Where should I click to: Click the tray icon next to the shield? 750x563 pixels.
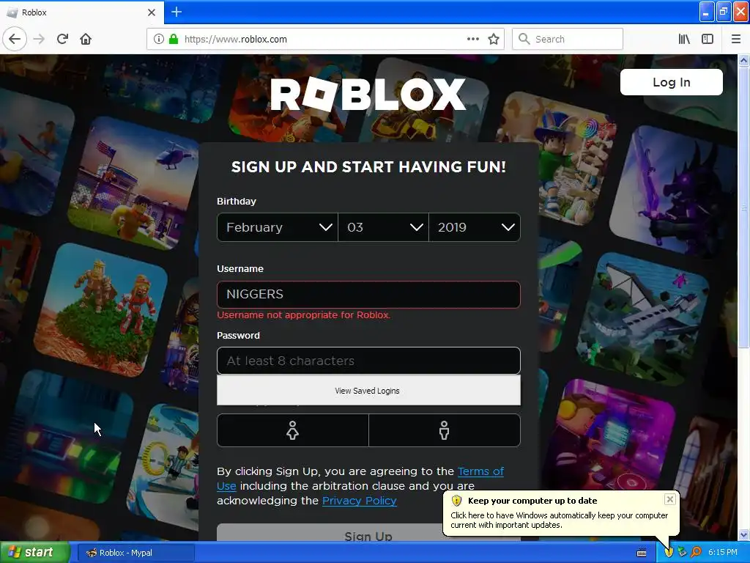(682, 553)
